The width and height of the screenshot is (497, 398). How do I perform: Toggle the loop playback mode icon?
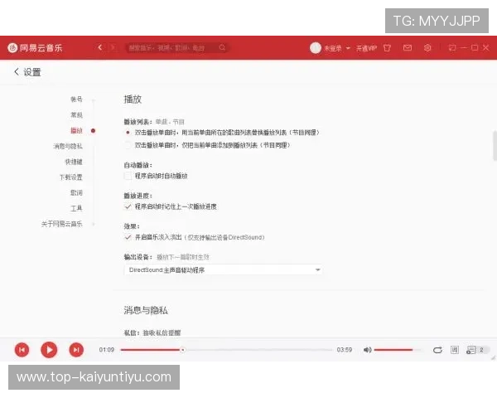(x=437, y=350)
